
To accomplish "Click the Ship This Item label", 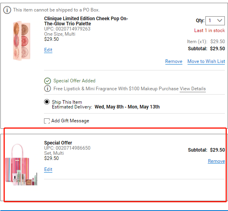I will pos(67,102).
